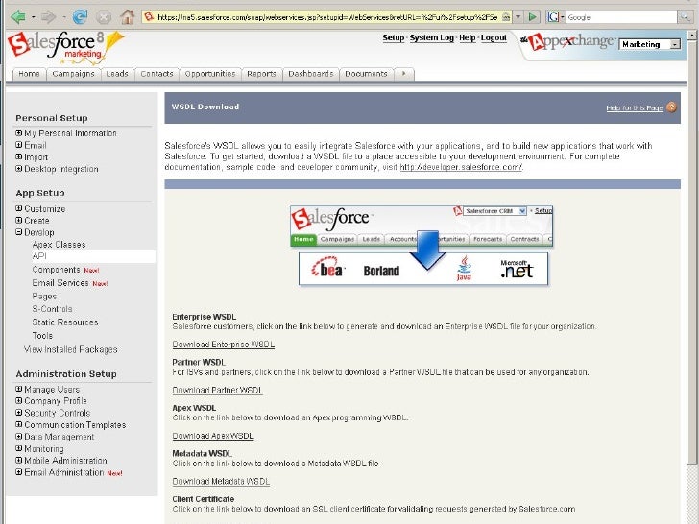This screenshot has height=524, width=699.
Task: Click the Help link in header
Action: 468,37
